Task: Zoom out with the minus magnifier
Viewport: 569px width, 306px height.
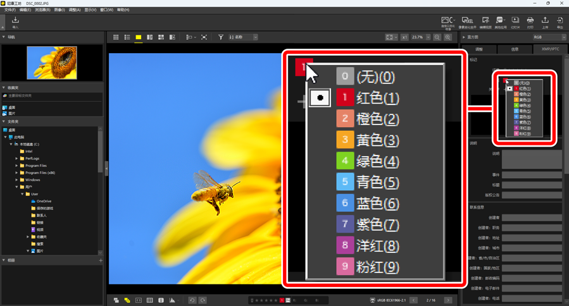Action: [437, 37]
